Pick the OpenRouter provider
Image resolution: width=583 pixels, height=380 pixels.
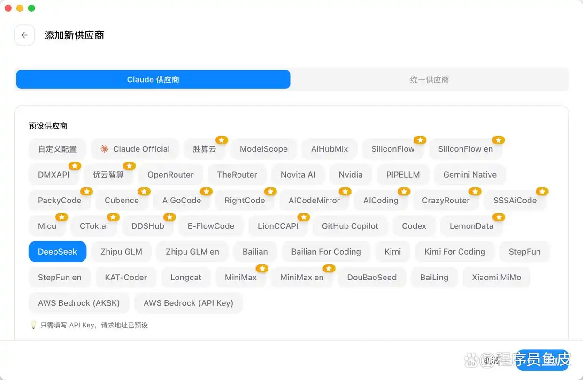[170, 175]
